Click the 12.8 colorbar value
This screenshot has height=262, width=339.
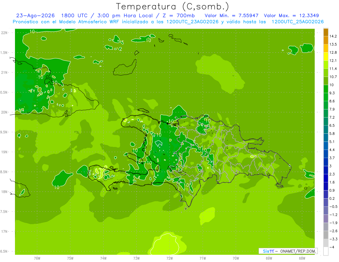333,53
